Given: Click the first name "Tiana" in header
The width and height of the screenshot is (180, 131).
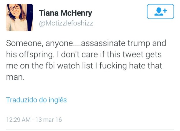Looking at the screenshot, I should pyautogui.click(x=48, y=13).
